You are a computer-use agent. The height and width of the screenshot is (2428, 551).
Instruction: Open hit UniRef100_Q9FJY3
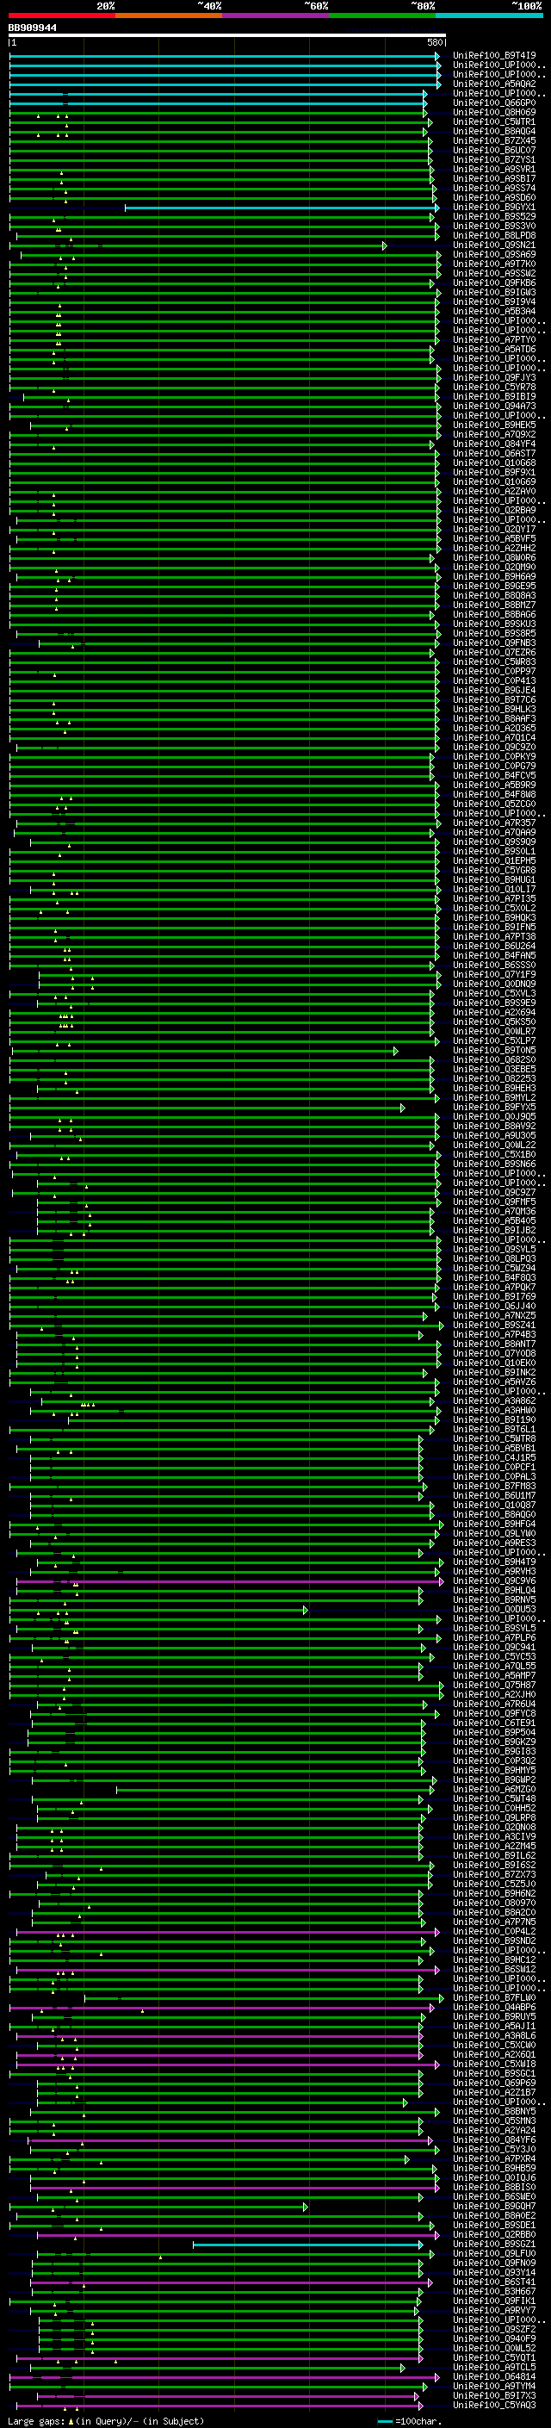tap(494, 377)
